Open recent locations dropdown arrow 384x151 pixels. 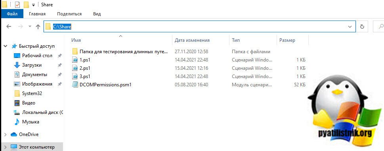(x=30, y=26)
